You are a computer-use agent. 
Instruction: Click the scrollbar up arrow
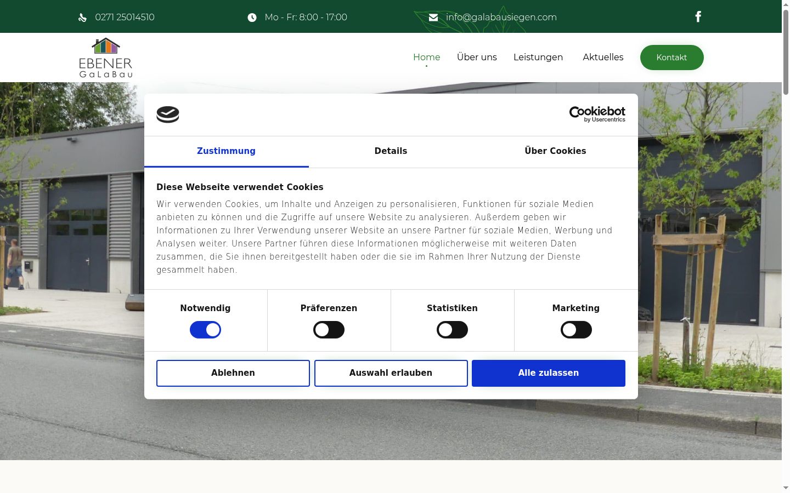786,4
